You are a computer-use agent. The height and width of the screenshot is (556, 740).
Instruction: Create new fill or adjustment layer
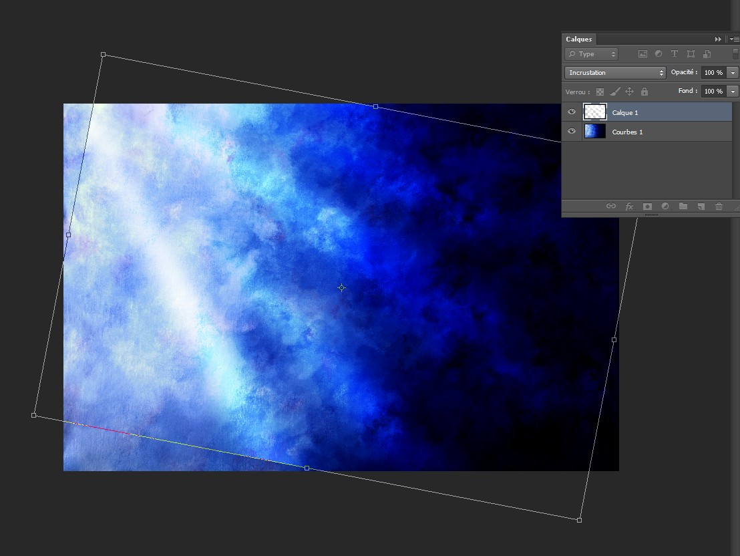click(x=665, y=206)
